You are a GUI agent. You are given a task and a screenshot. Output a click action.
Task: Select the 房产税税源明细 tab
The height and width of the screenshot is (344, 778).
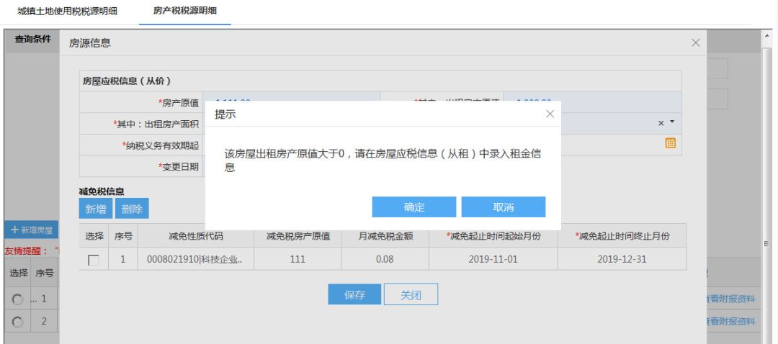pos(185,10)
